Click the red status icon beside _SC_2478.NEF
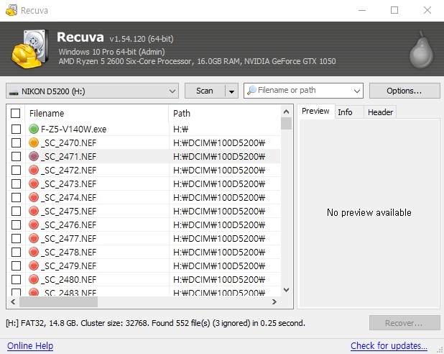 click(34, 253)
